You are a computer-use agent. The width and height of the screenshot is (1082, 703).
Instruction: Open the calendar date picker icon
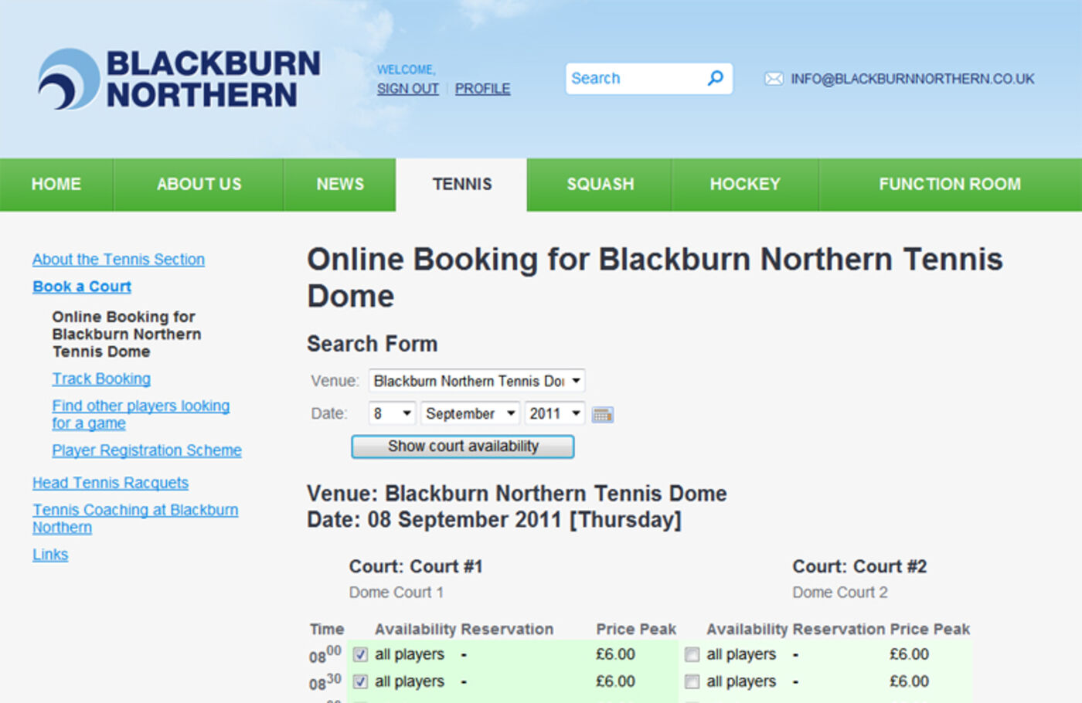[602, 415]
